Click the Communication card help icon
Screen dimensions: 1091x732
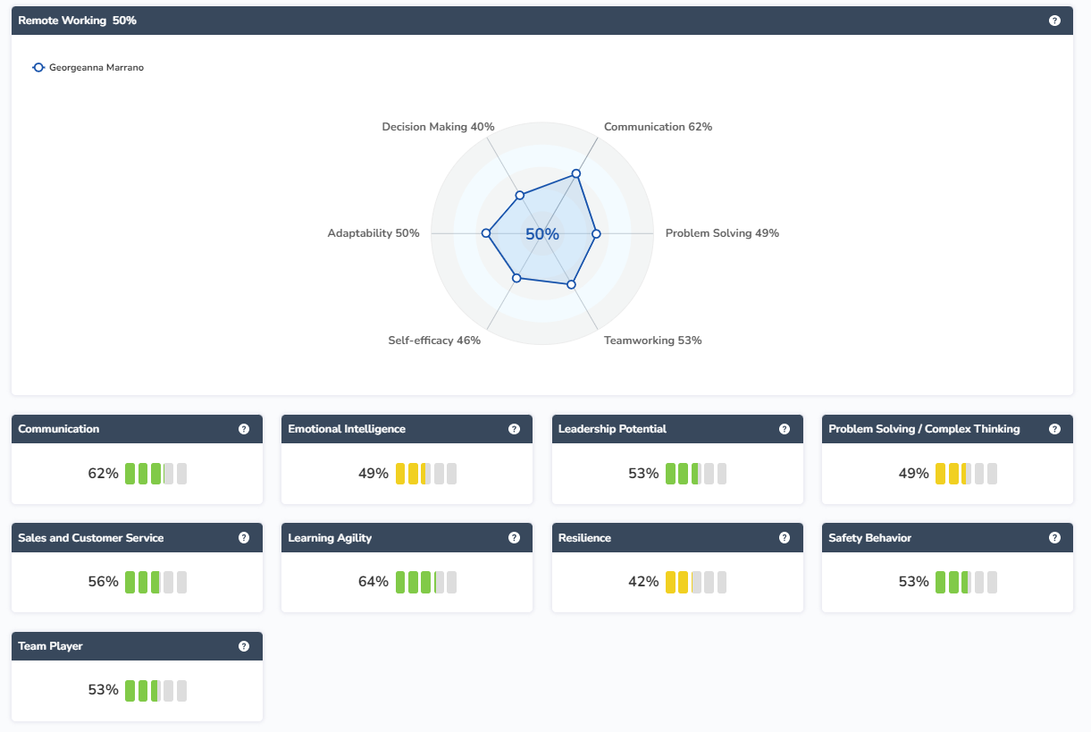(x=244, y=429)
